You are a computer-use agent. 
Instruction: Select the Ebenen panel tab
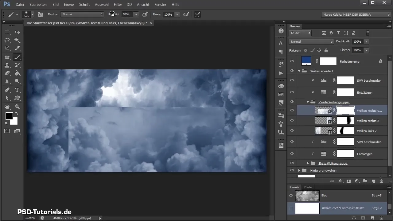point(295,26)
